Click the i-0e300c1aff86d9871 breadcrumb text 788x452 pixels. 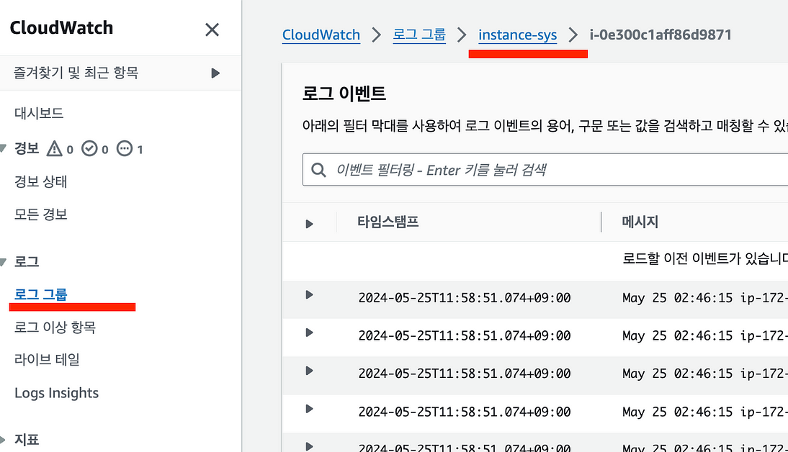[x=661, y=35]
